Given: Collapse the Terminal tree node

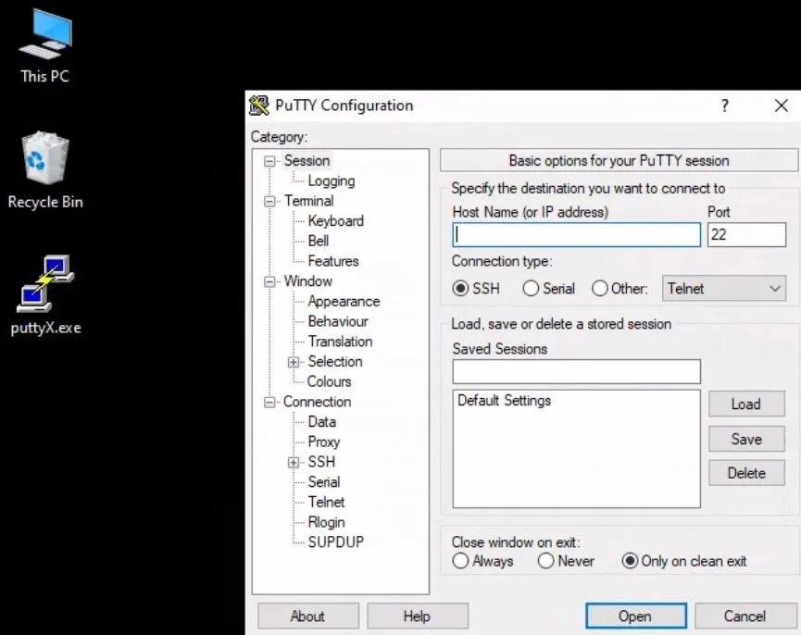Looking at the screenshot, I should pyautogui.click(x=269, y=201).
